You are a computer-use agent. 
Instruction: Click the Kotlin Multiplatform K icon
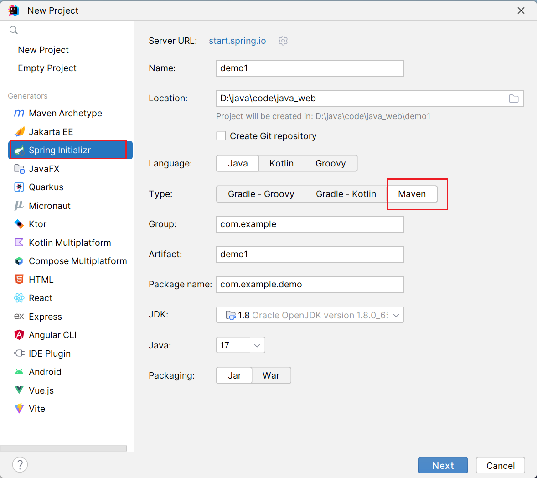19,243
